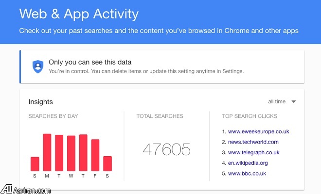321x194 pixels.
Task: Open news.techworld.com link
Action: [253, 142]
